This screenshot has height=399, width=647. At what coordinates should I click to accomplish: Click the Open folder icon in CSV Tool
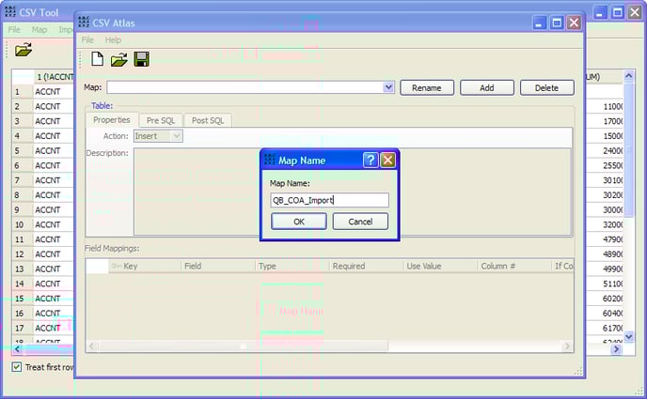24,50
